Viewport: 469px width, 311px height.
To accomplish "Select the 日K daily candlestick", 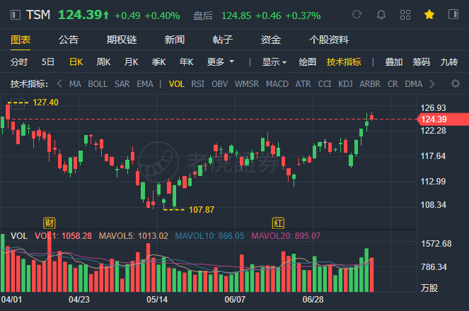I will 76,62.
